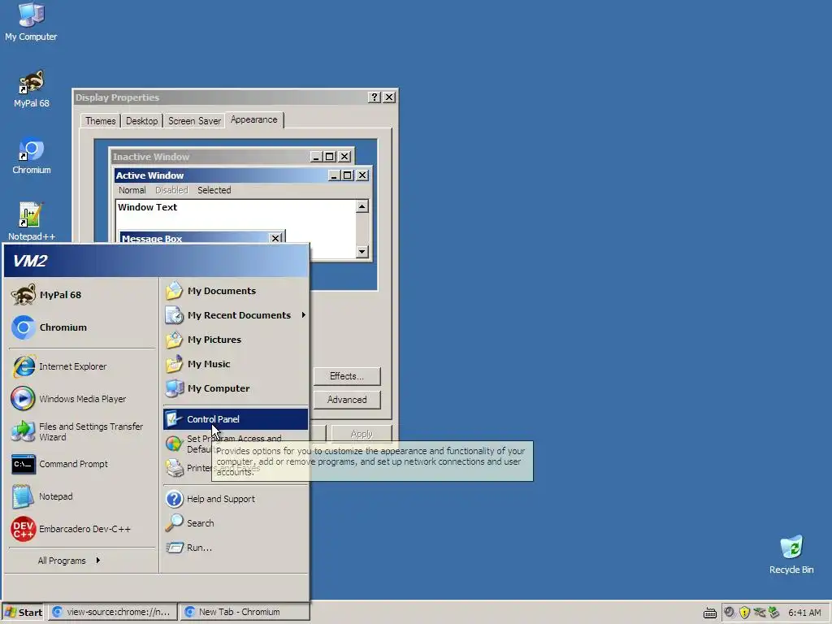This screenshot has height=624, width=832.
Task: Open MyPal 68 from Start menu pinned list
Action: point(82,294)
